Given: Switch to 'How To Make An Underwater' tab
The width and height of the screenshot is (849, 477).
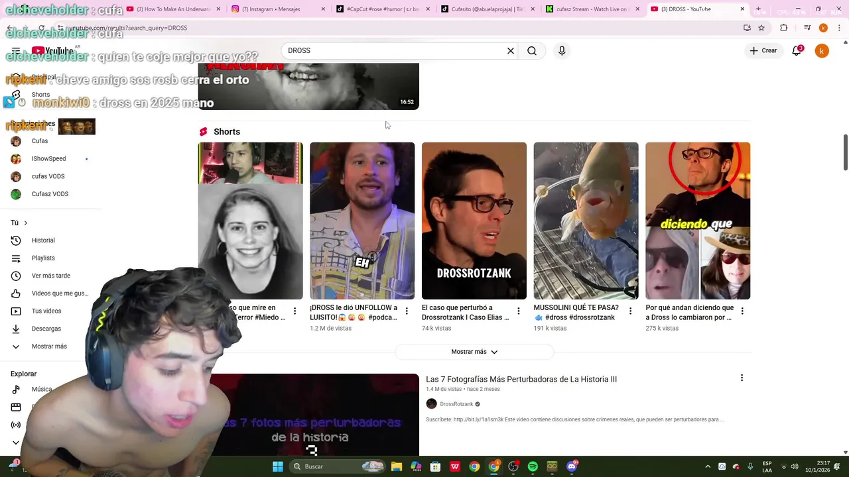Looking at the screenshot, I should [x=171, y=9].
